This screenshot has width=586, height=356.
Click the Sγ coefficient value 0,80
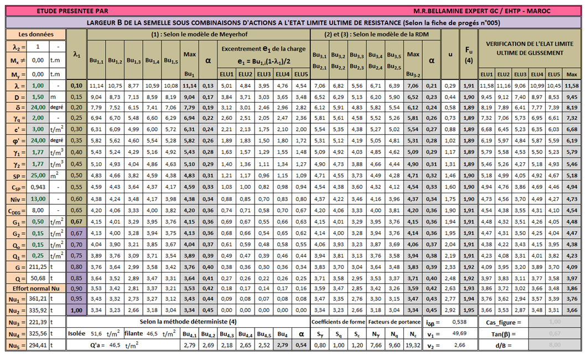[x=320, y=345]
